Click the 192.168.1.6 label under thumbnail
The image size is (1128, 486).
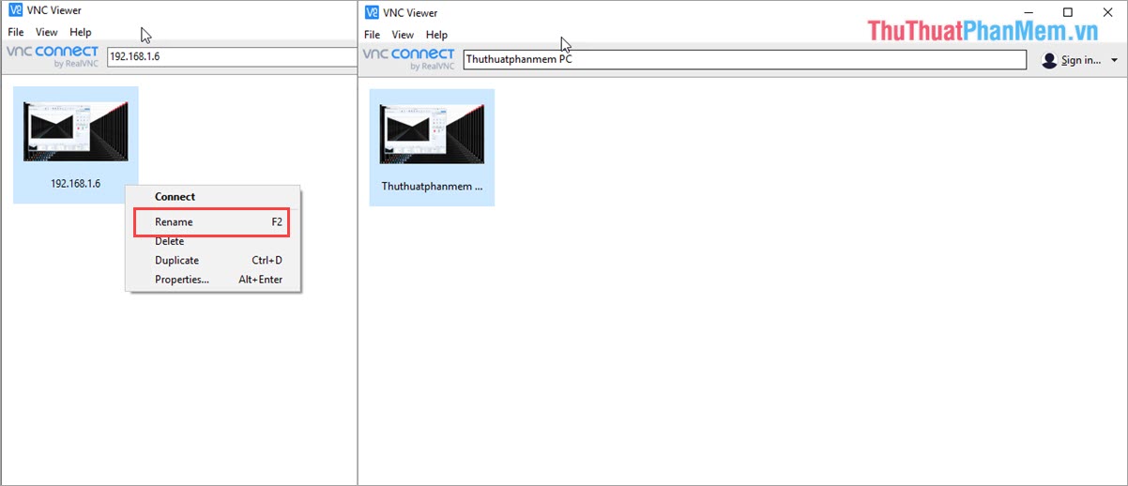click(75, 184)
